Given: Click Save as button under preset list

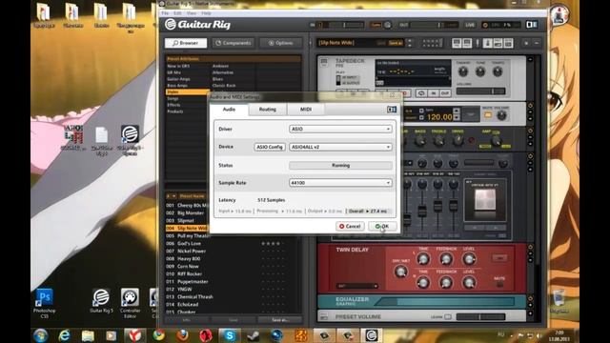Looking at the screenshot, I should (280, 320).
